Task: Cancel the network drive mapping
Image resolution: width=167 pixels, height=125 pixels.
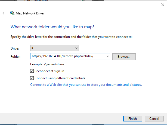Action: click(154, 119)
